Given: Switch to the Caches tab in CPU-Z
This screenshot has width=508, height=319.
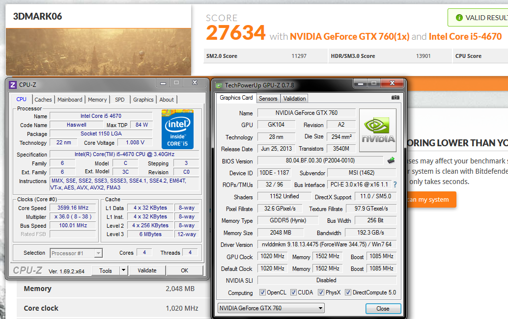Looking at the screenshot, I should pyautogui.click(x=43, y=100).
